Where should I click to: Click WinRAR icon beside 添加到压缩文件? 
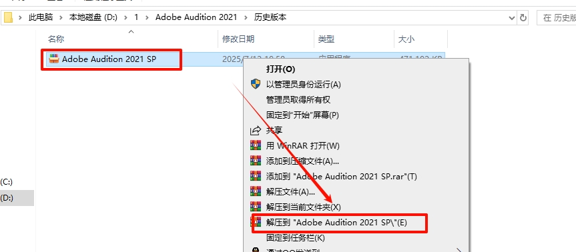coord(256,161)
